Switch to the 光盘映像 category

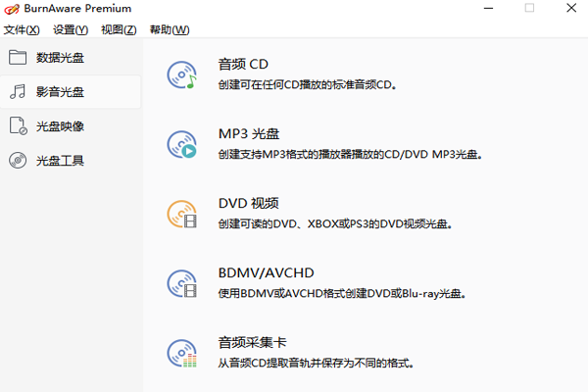[x=71, y=126]
